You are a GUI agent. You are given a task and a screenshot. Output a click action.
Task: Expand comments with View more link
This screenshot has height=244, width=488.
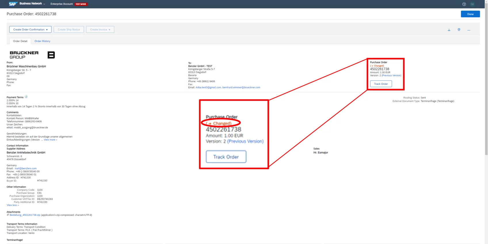coord(50,140)
